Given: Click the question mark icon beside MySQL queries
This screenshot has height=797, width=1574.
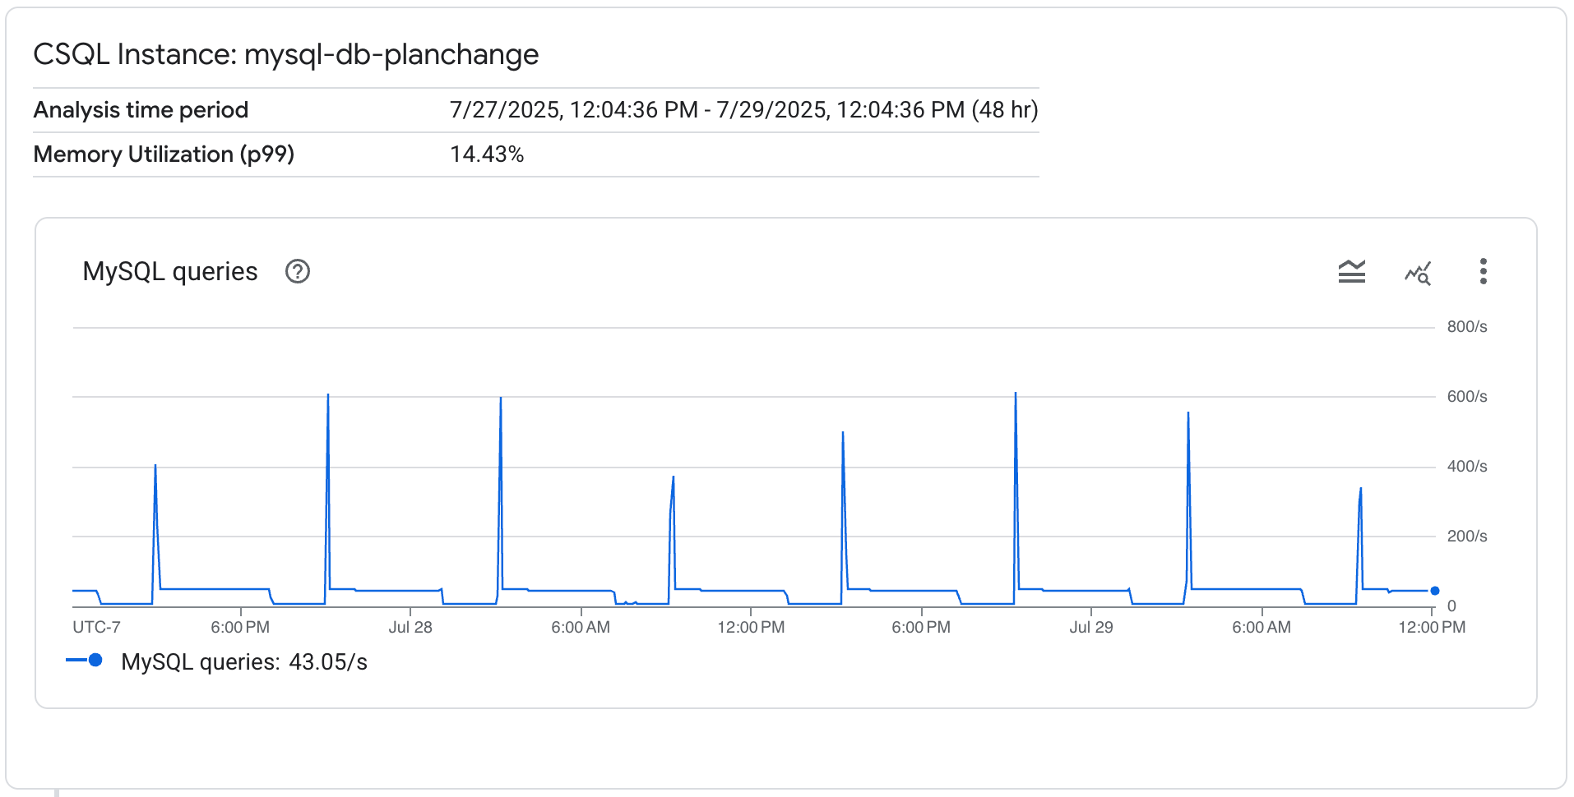Looking at the screenshot, I should tap(298, 271).
